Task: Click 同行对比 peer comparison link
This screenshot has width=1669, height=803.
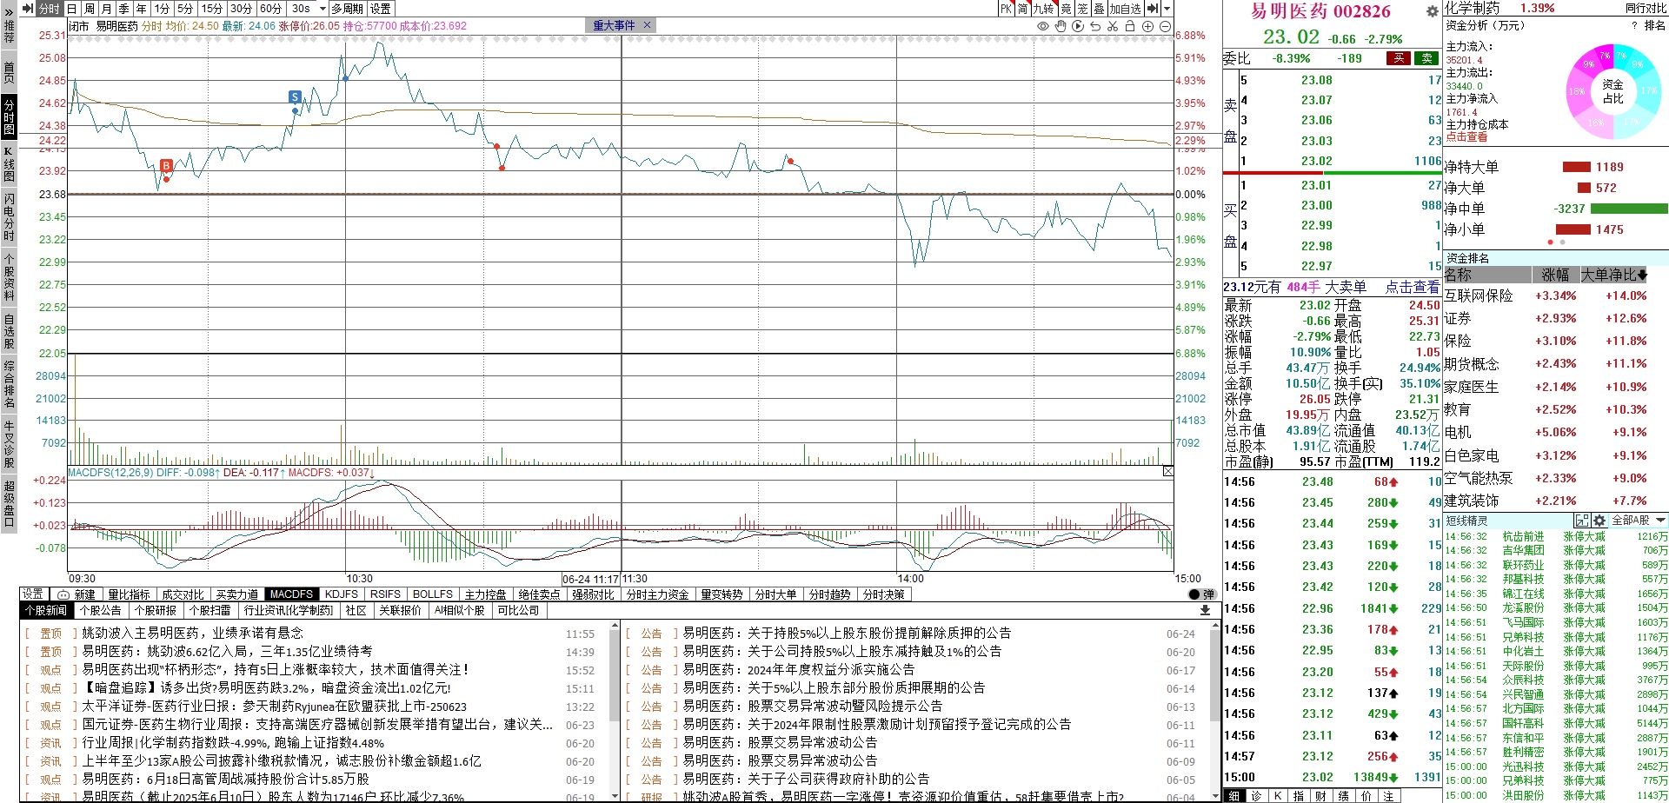Action: tap(1646, 8)
